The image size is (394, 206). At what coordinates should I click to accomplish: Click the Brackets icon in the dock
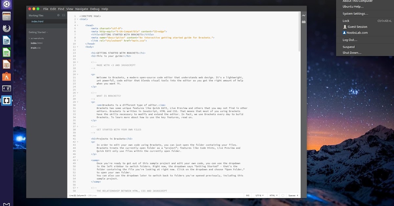pos(7,101)
